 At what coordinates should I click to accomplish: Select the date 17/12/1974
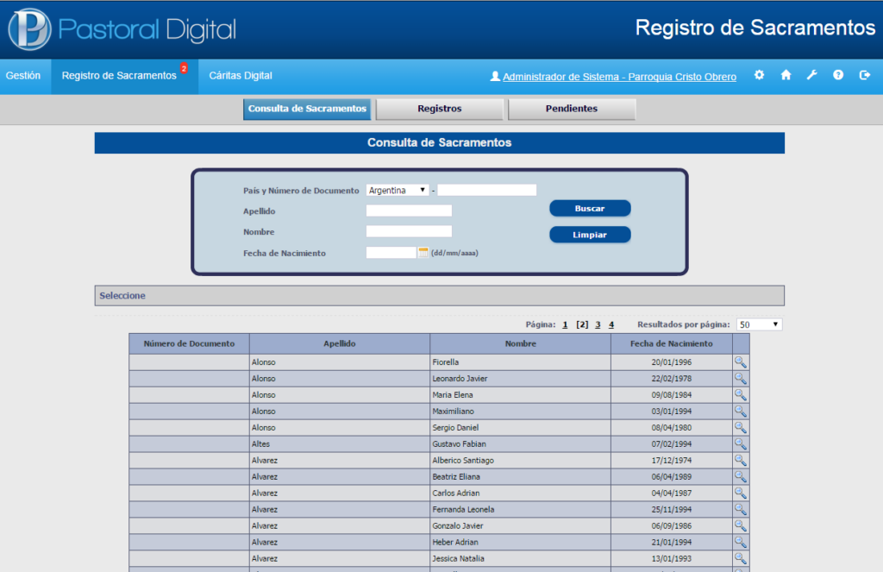[x=671, y=460]
